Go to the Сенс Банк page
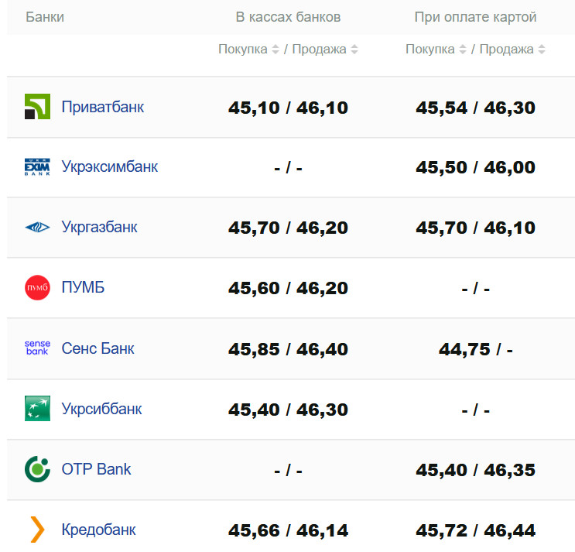 coord(98,348)
